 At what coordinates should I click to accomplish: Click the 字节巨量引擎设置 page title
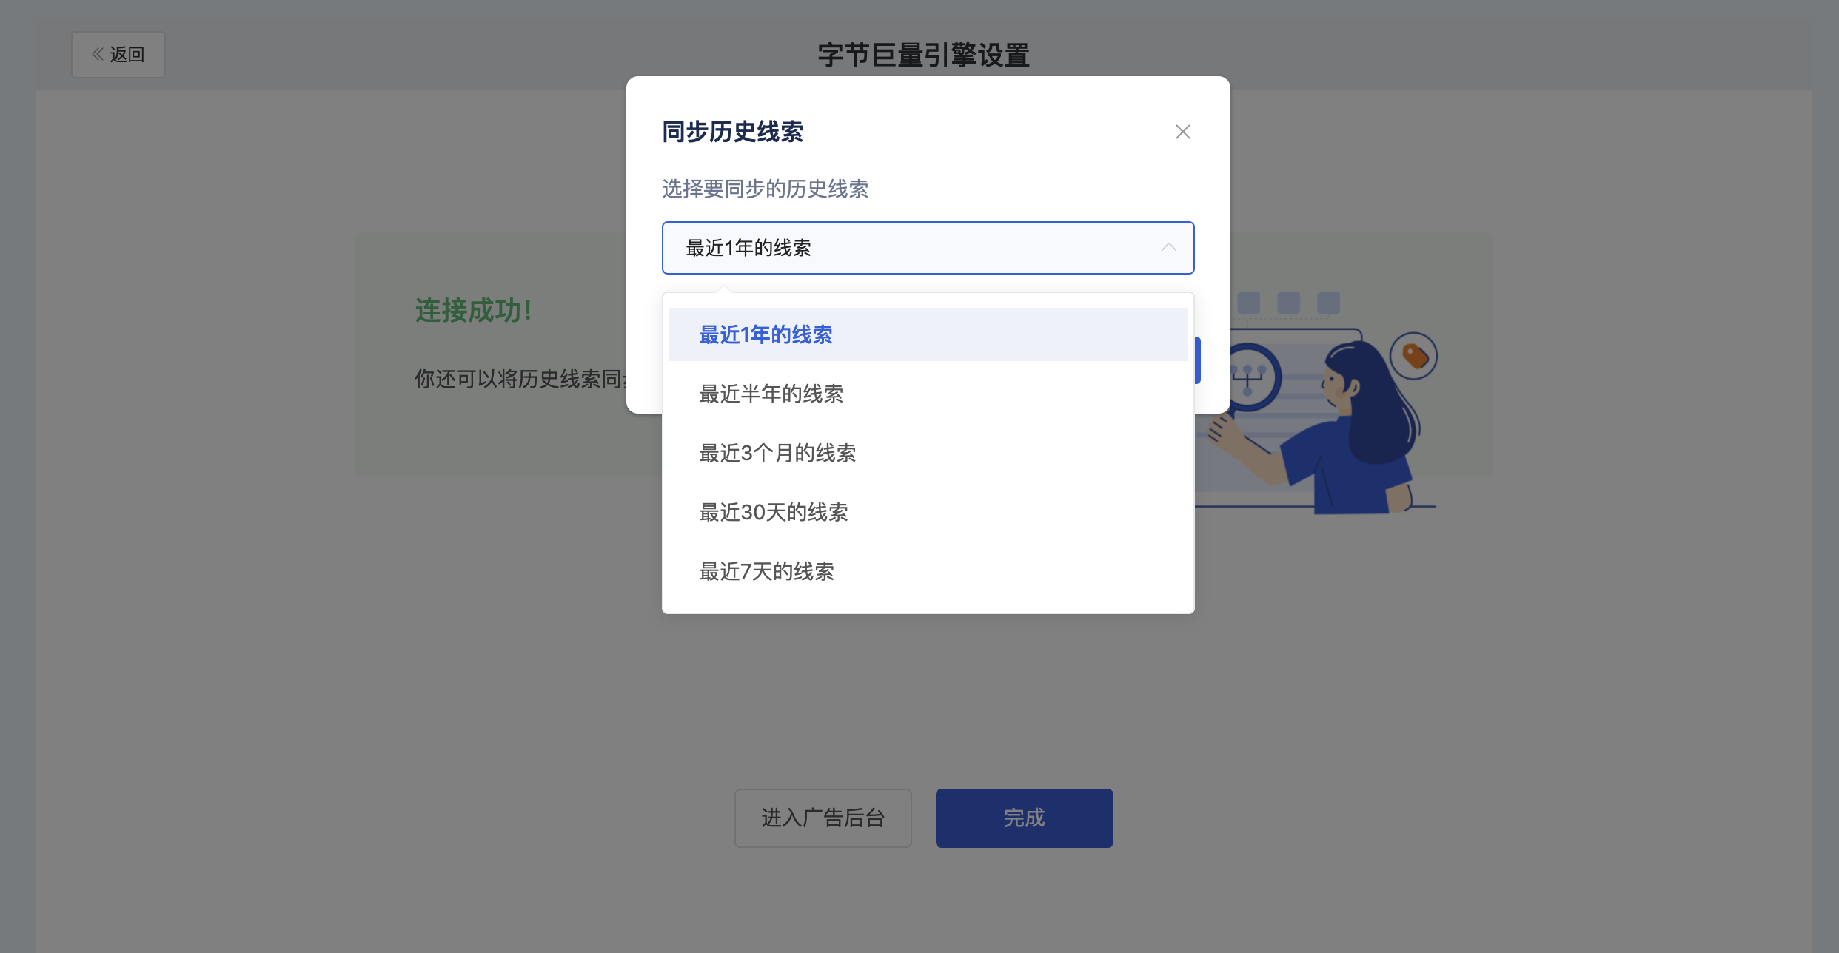tap(924, 55)
